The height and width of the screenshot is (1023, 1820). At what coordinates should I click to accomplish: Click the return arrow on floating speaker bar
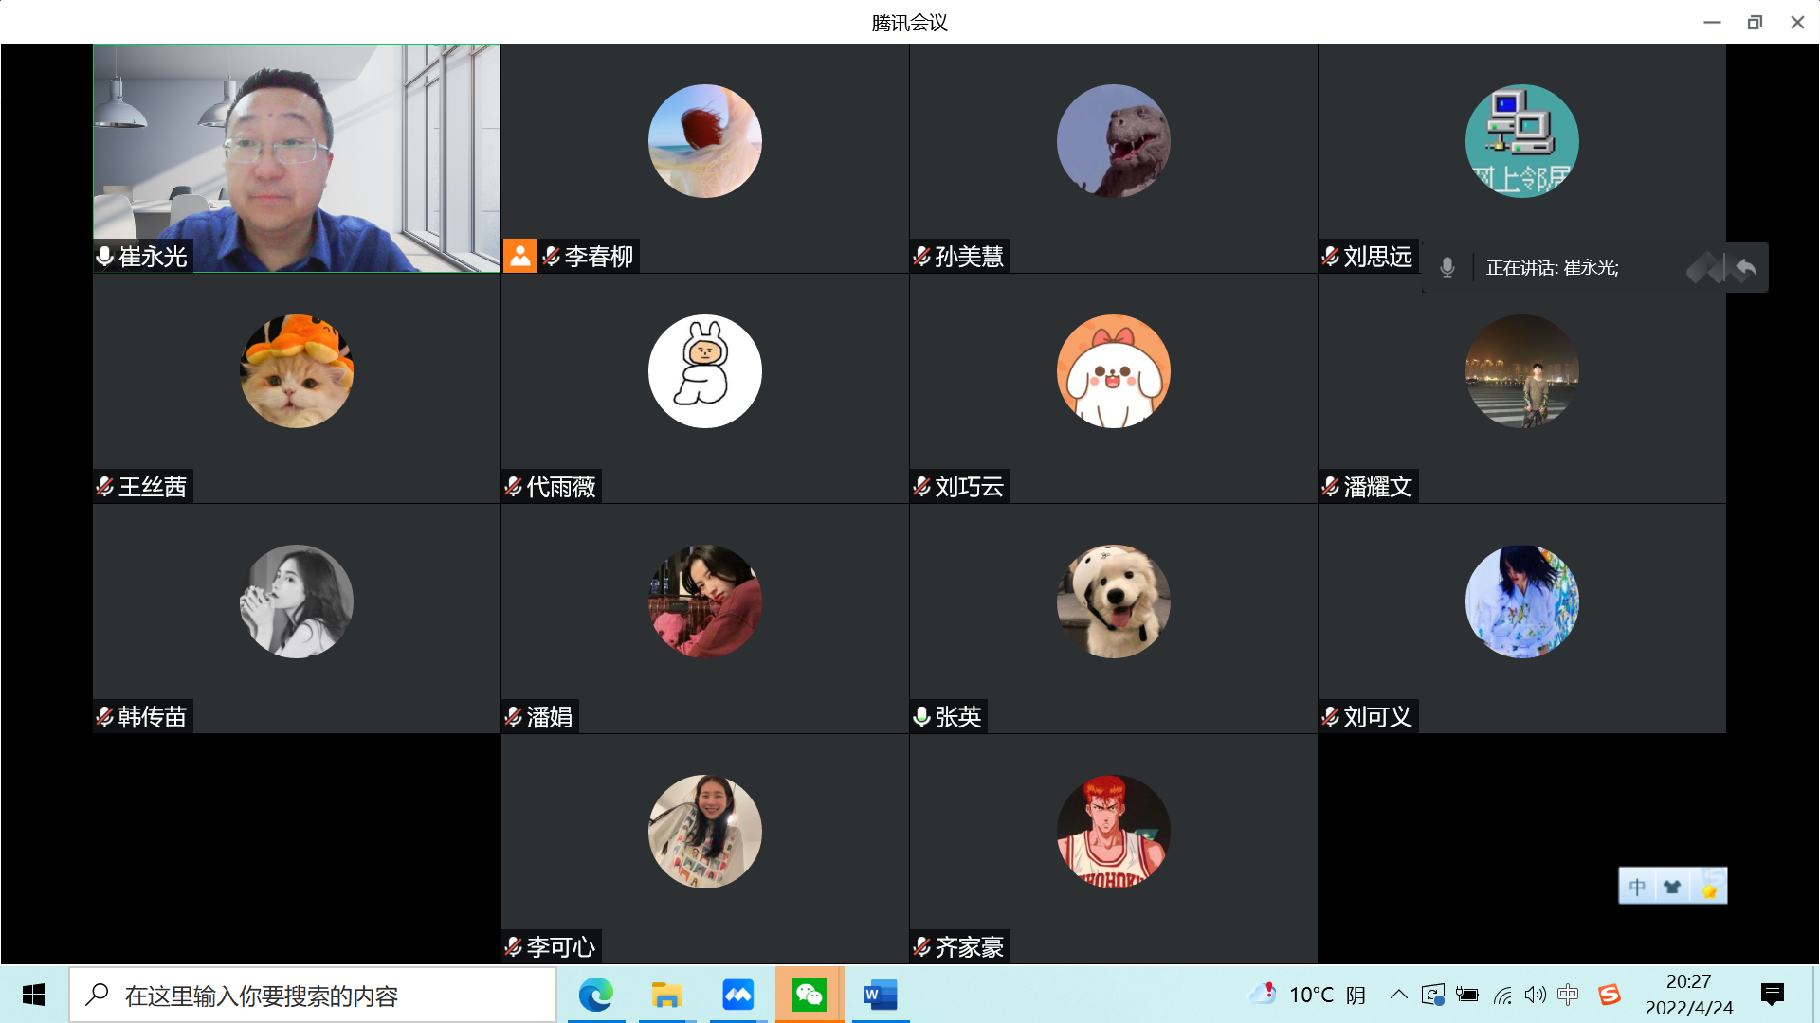coord(1746,268)
